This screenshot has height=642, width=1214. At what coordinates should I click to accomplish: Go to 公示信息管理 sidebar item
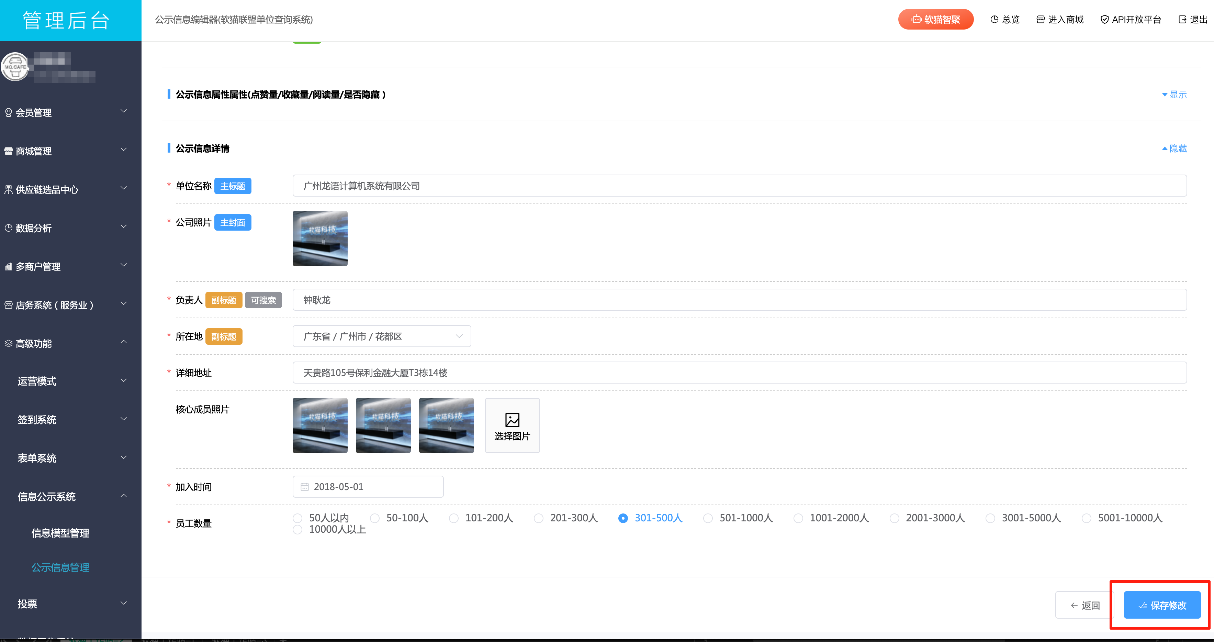click(60, 567)
